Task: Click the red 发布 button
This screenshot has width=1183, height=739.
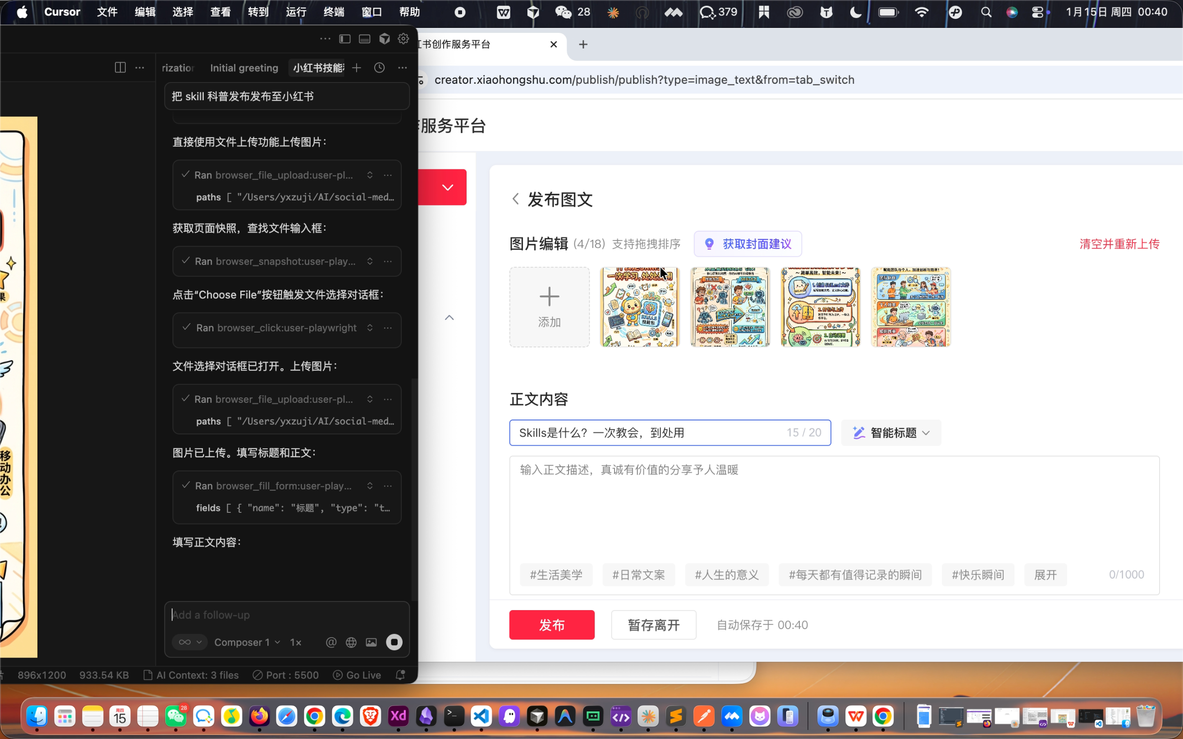Action: [551, 624]
